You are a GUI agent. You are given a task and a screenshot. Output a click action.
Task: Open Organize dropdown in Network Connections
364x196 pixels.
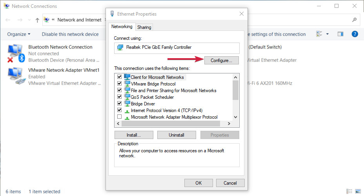coord(18,34)
